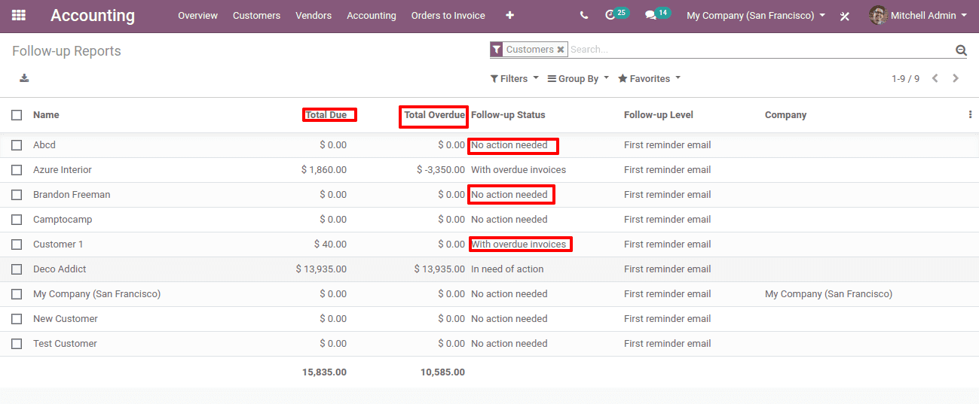Open the New Customer record
This screenshot has width=979, height=404.
(66, 319)
